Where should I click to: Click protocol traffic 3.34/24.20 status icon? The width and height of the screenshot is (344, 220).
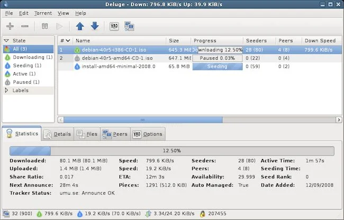148,214
